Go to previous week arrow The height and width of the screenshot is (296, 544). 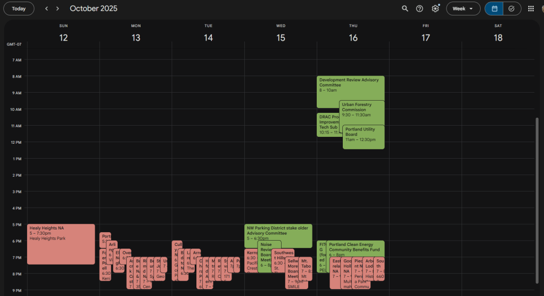46,9
